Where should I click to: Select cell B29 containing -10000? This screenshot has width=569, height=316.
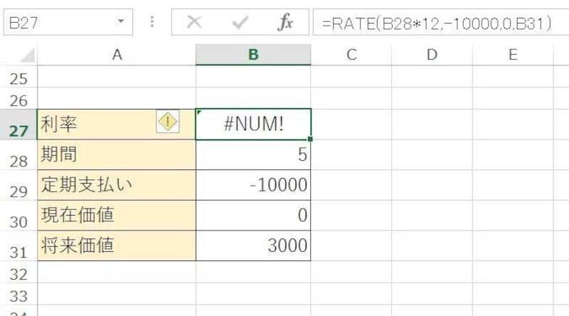pos(252,185)
